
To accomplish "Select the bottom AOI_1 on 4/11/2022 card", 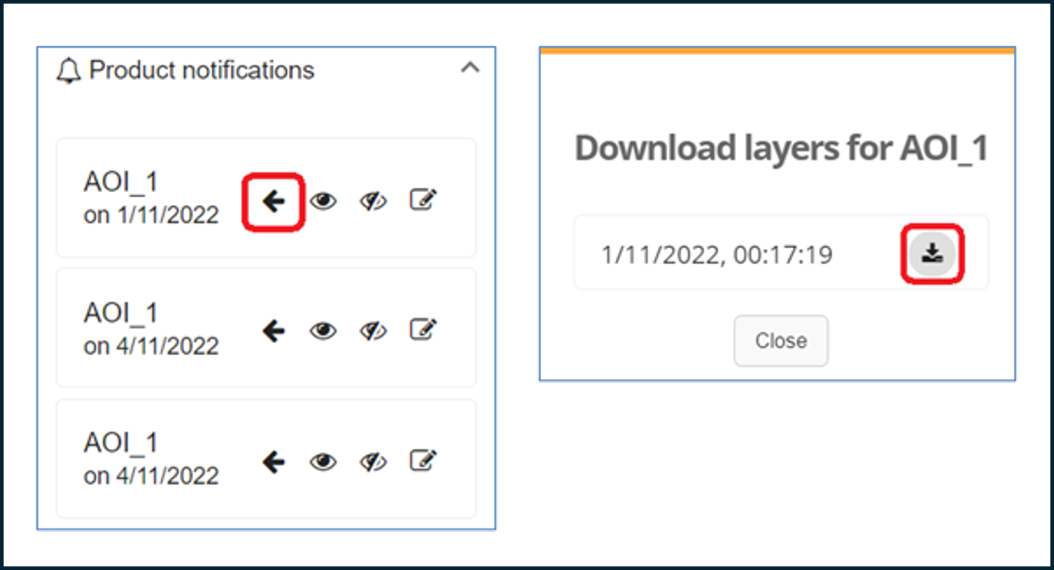I will (x=266, y=459).
